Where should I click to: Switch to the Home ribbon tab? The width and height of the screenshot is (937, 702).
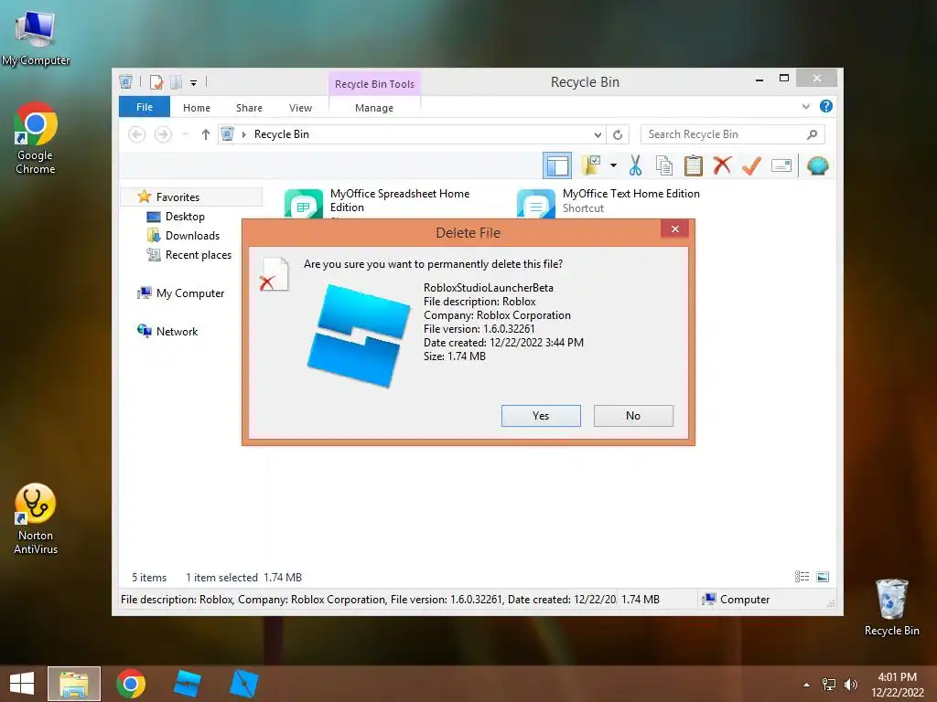197,108
